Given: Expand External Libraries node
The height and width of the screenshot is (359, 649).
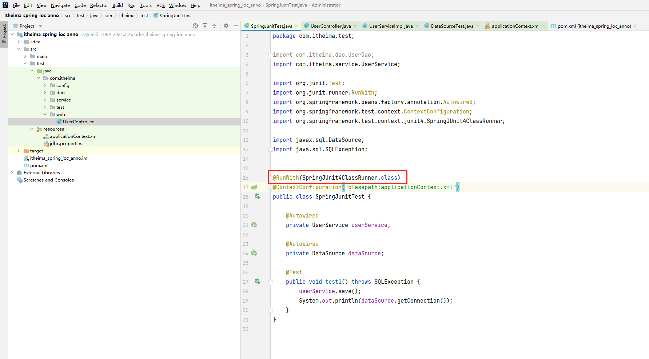Looking at the screenshot, I should coord(12,172).
